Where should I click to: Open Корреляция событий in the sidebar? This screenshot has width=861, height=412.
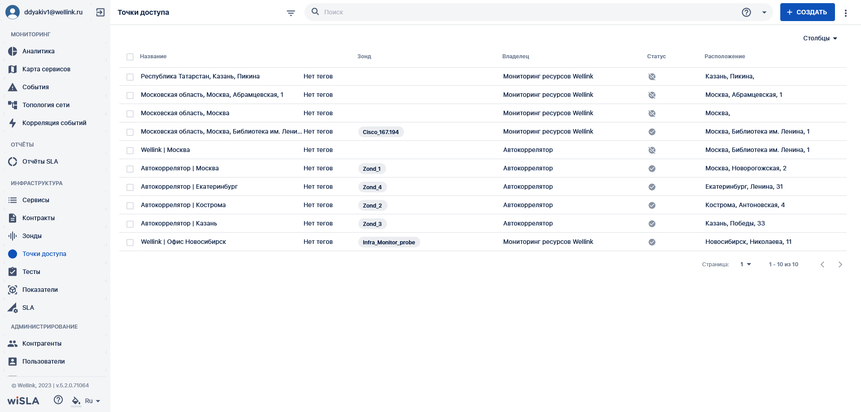[x=55, y=123]
